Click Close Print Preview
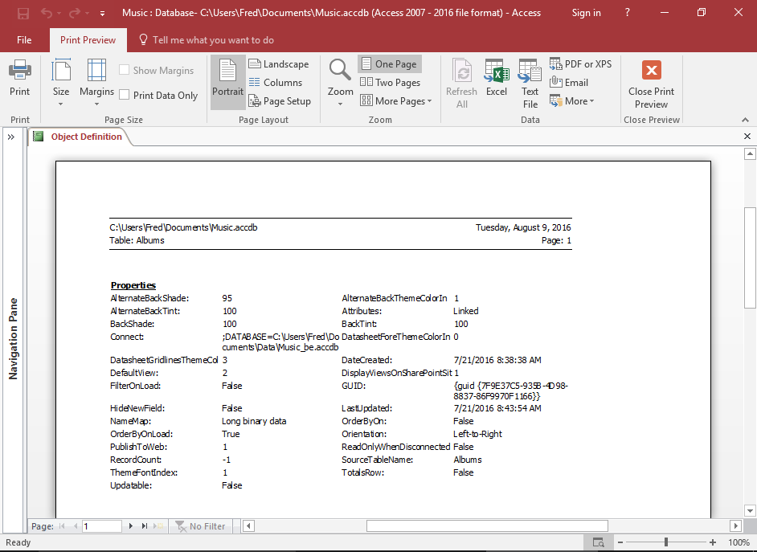This screenshot has width=757, height=552. 651,83
